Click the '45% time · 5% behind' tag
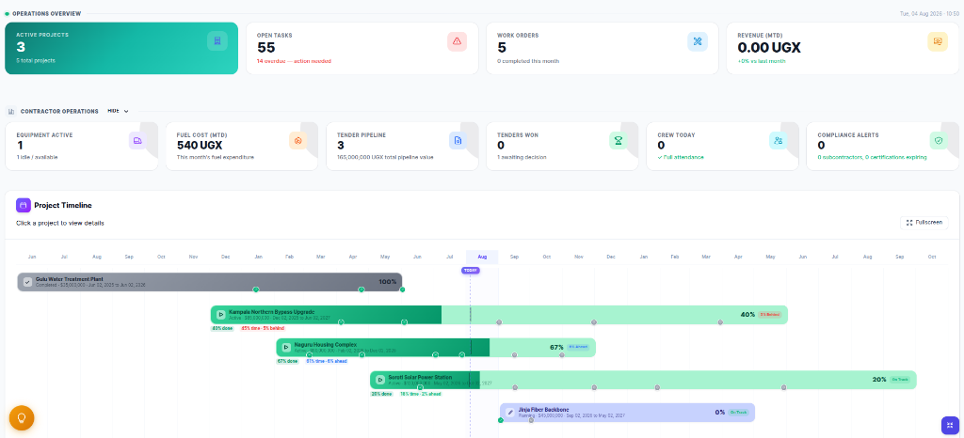The height and width of the screenshot is (438, 964). 262,328
